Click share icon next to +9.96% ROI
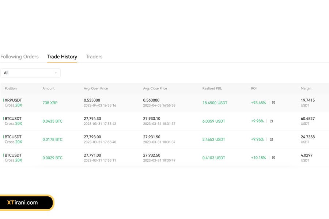 pos(271,139)
